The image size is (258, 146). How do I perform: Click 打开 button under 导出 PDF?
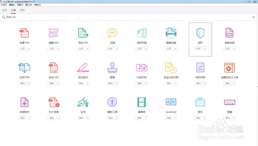(81, 49)
